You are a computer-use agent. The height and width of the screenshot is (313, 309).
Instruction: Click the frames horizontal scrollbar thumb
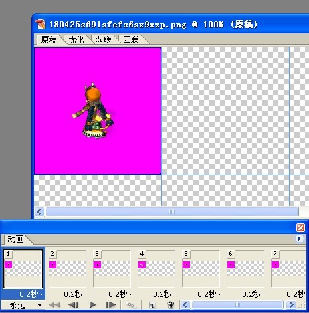[x=237, y=305]
